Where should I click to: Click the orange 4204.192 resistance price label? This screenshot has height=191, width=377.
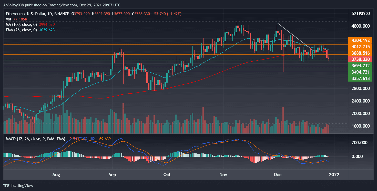360,40
